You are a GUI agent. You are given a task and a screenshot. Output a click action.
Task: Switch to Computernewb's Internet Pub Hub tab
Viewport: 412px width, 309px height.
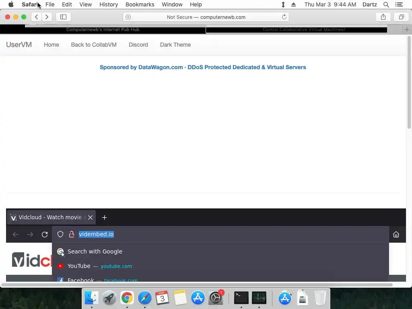click(103, 29)
